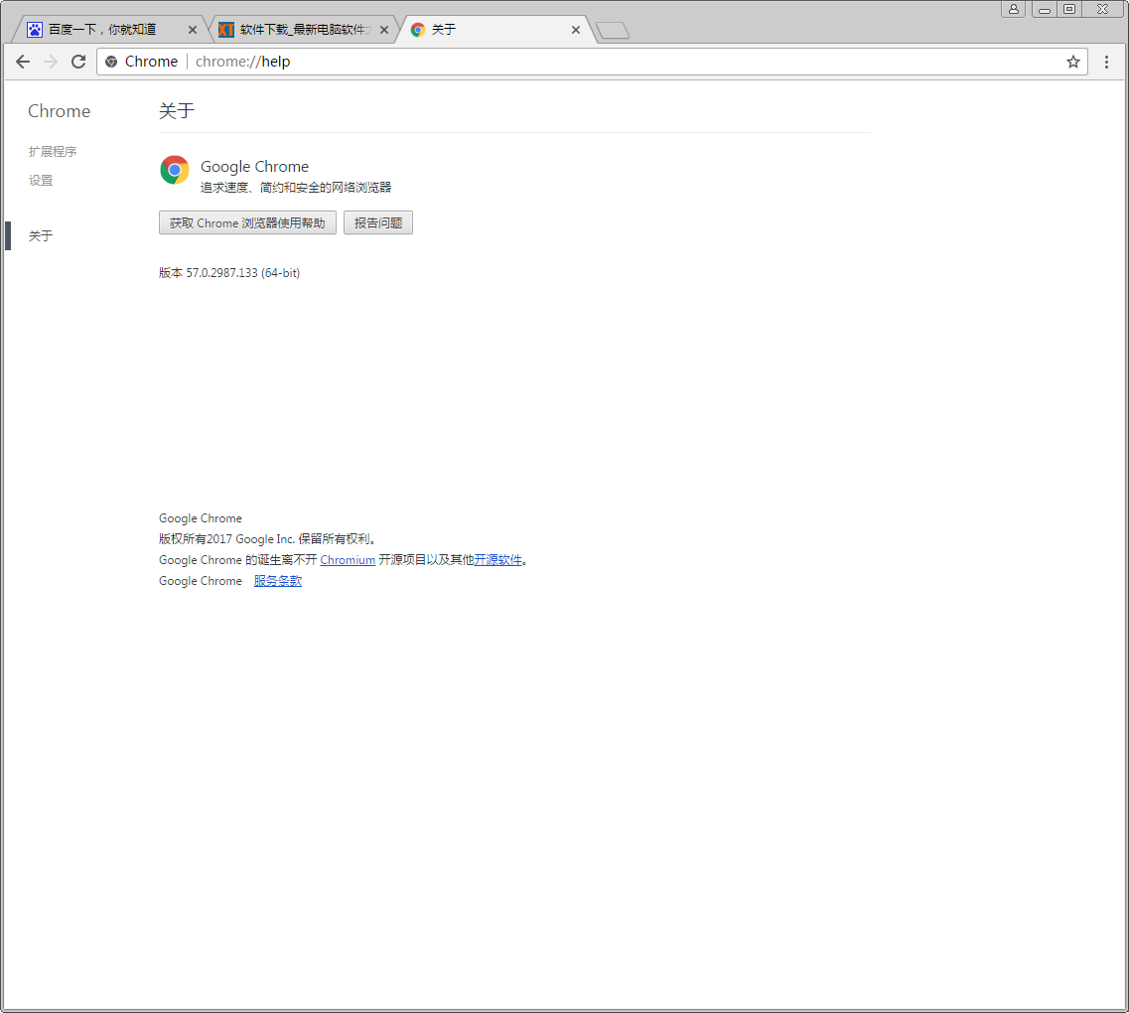Click the 百度 paw favicon on first tab
1129x1013 pixels.
(x=35, y=30)
